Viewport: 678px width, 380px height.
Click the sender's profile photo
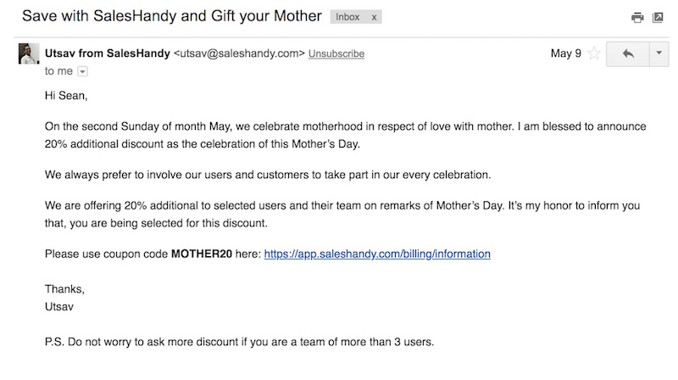click(29, 53)
